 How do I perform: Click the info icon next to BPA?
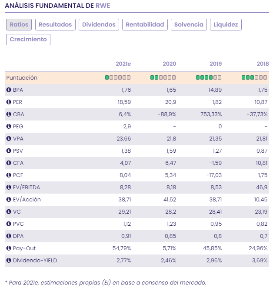[x=8, y=90]
